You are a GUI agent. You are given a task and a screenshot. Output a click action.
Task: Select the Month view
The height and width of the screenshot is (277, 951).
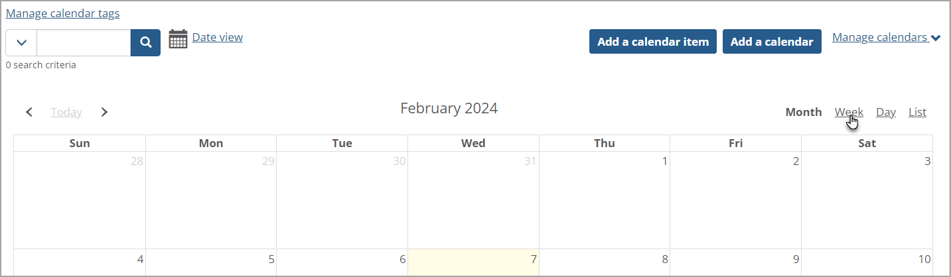(x=803, y=112)
